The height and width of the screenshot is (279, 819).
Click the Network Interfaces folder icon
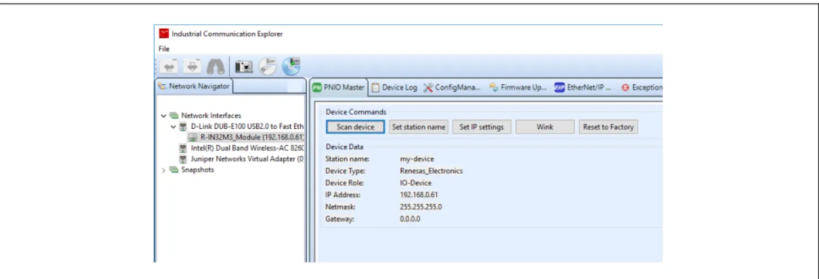coord(174,116)
